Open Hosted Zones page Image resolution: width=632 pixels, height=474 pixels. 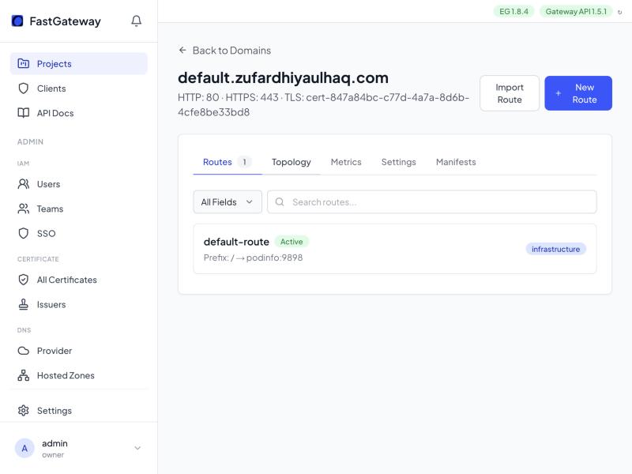pyautogui.click(x=78, y=375)
